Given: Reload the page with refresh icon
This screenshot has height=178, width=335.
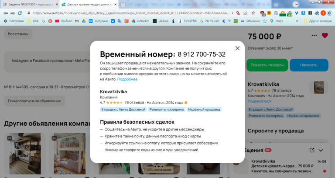Looking at the screenshot, I should click(x=20, y=13).
